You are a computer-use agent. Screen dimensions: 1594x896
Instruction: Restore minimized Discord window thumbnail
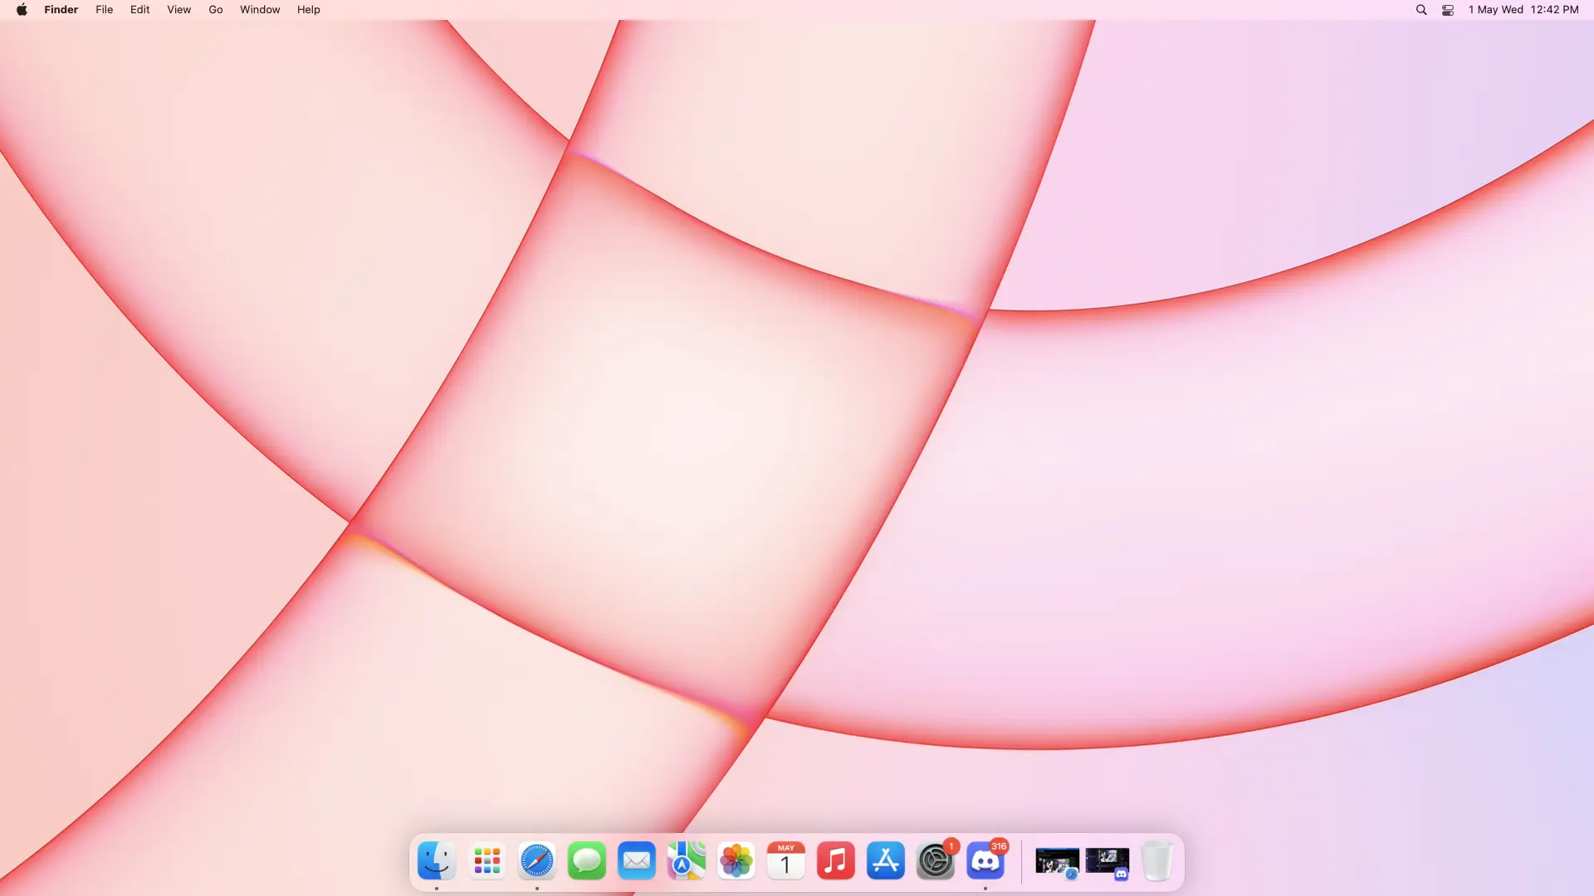(x=1107, y=863)
